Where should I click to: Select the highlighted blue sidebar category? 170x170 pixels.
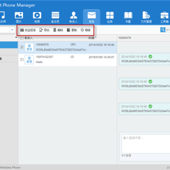(9, 45)
